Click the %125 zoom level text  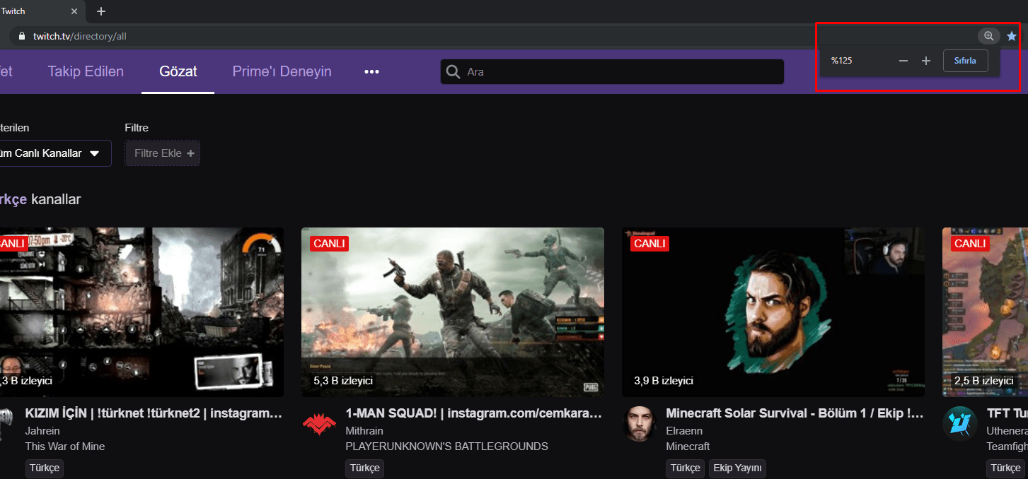coord(842,61)
